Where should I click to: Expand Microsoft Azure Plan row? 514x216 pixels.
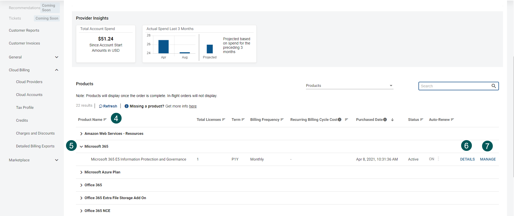pos(81,172)
